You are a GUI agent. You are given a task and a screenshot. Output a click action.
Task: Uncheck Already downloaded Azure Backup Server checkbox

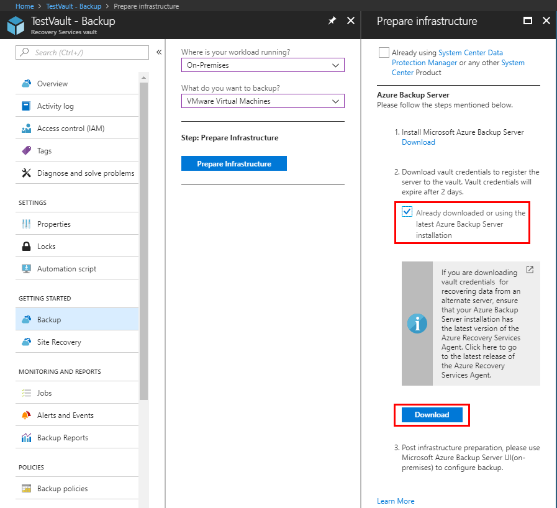pos(407,212)
